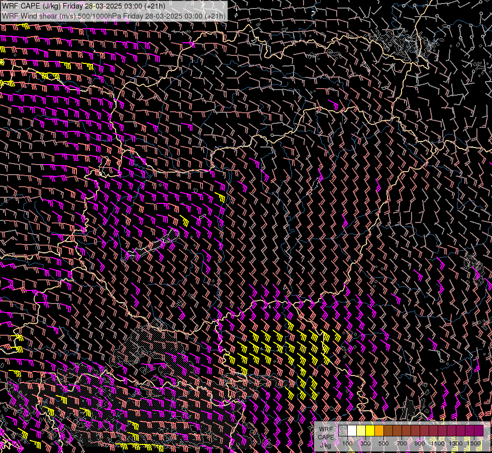Click the white 100 J/kg legend swatch

point(352,430)
